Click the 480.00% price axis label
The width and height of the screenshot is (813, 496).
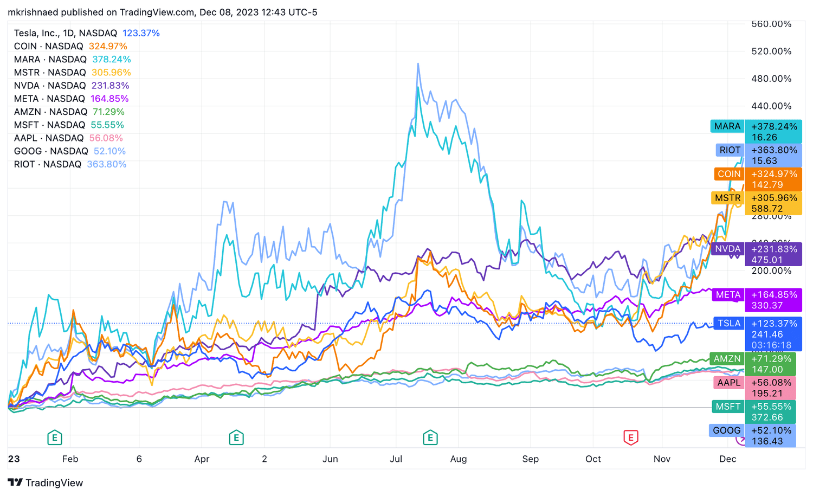pyautogui.click(x=771, y=79)
